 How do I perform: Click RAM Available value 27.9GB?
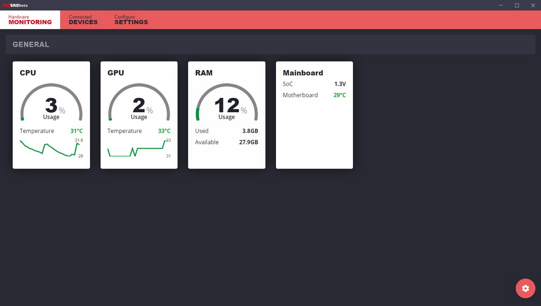(249, 142)
